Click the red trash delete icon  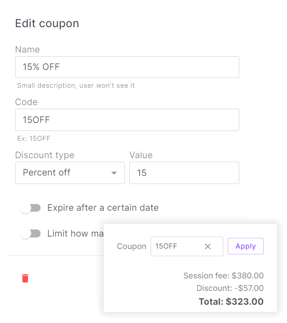(x=25, y=278)
